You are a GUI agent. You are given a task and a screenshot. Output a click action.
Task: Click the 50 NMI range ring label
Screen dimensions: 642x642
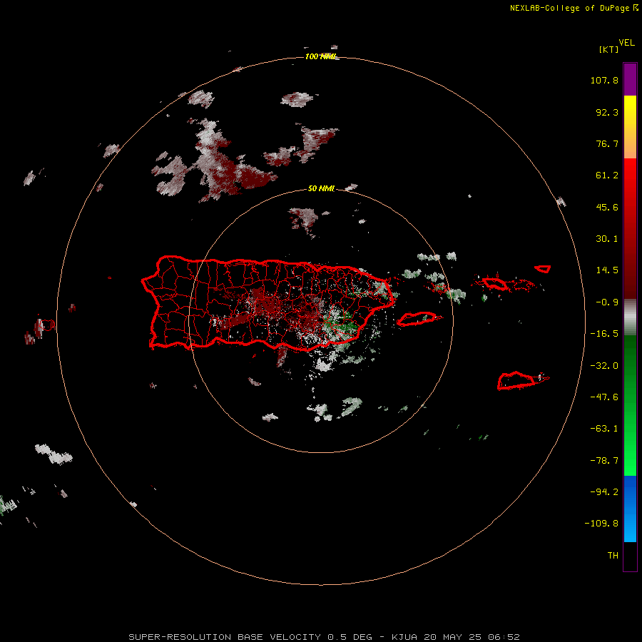tap(321, 189)
